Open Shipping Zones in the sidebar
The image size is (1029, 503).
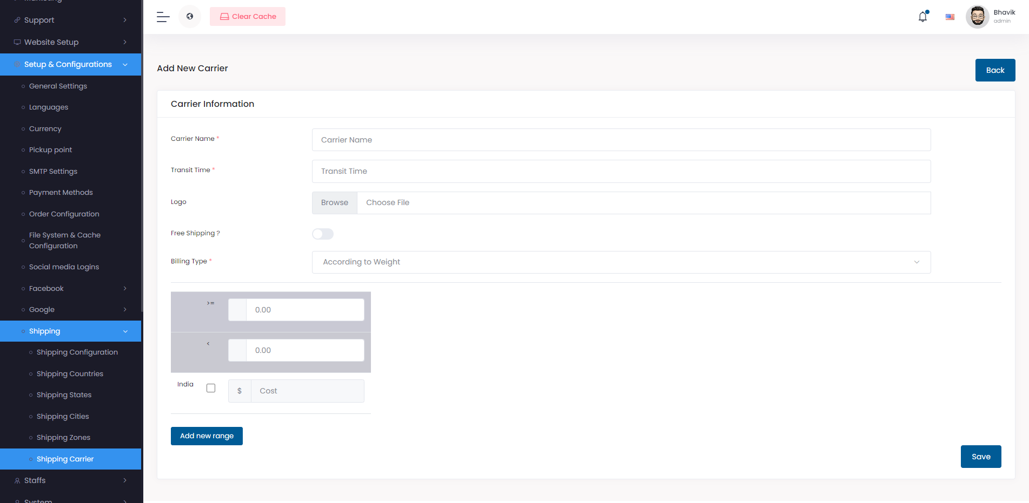pos(63,438)
